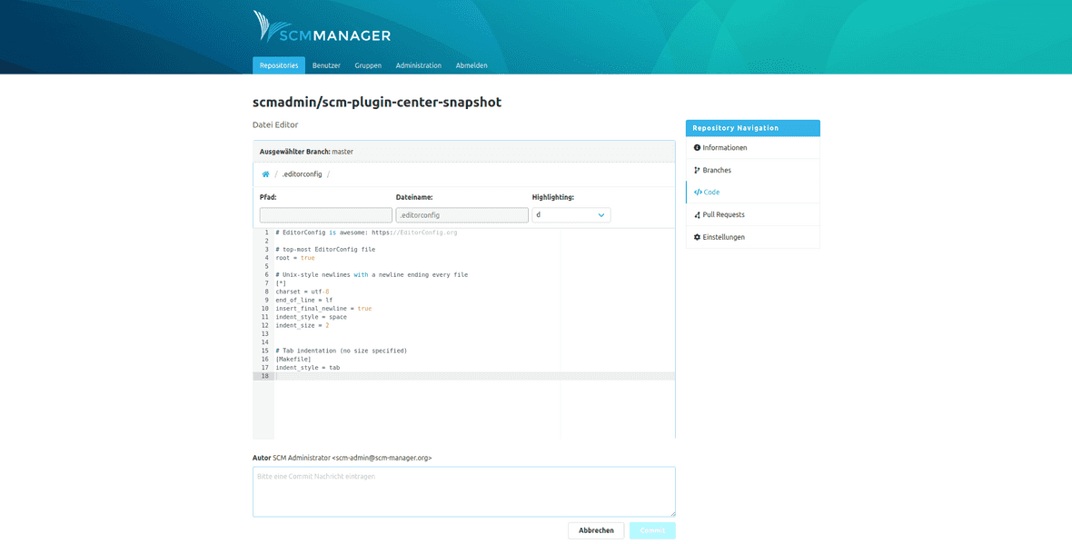This screenshot has width=1072, height=544.
Task: Select the branch icon next to Branches
Action: coord(697,169)
